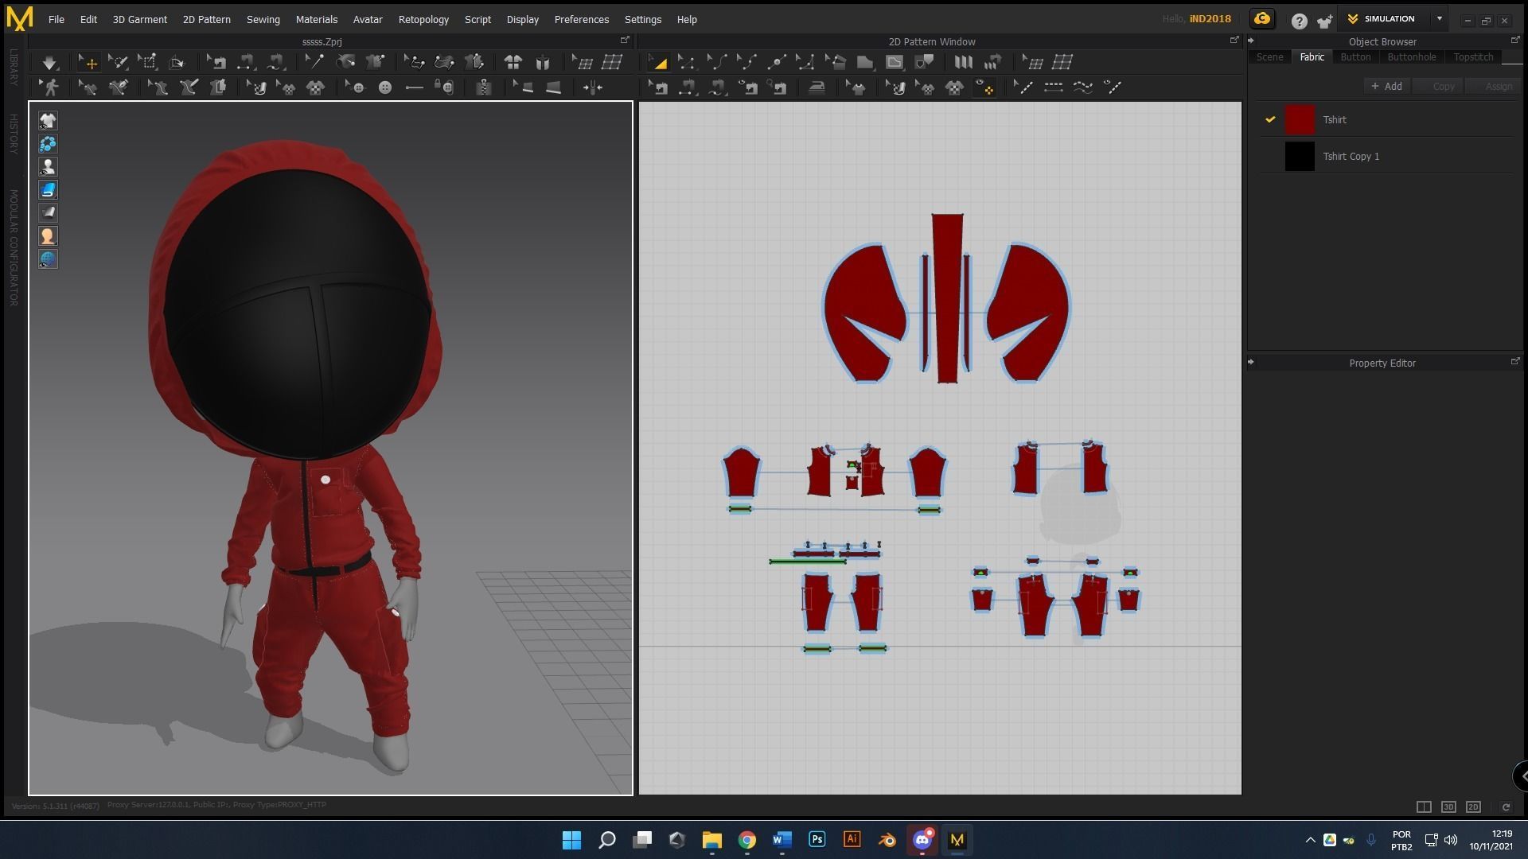Click the Blender icon in taskbar
1528x859 pixels.
tap(887, 840)
